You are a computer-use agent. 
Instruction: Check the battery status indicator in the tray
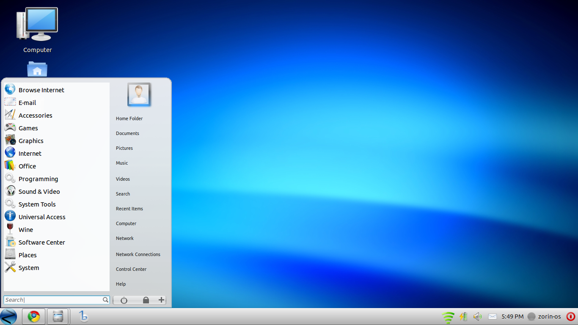click(463, 316)
